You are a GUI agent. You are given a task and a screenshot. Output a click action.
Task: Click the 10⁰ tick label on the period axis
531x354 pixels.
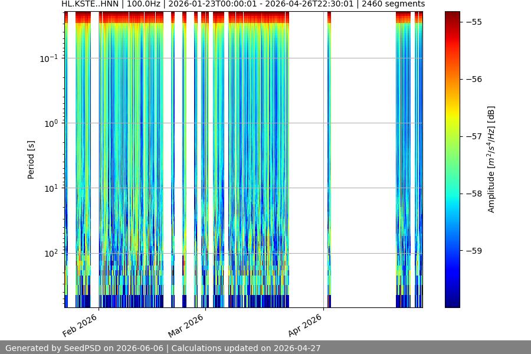[x=51, y=124]
